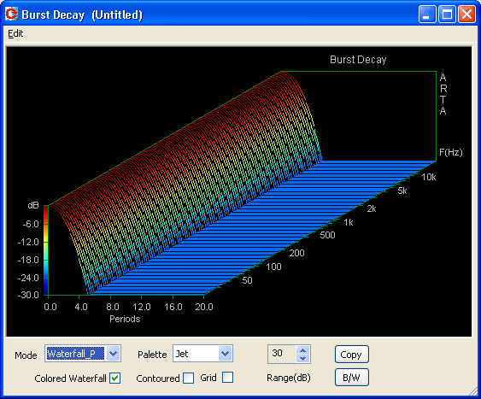Expand the Mode dropdown arrow
Viewport: 481px width, 399px height.
tap(114, 354)
